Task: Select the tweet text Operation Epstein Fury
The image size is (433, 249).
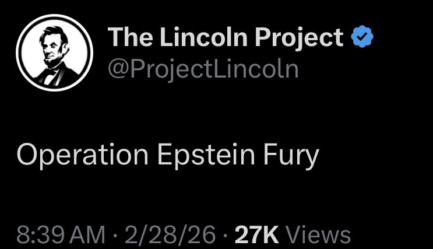Action: (x=168, y=155)
